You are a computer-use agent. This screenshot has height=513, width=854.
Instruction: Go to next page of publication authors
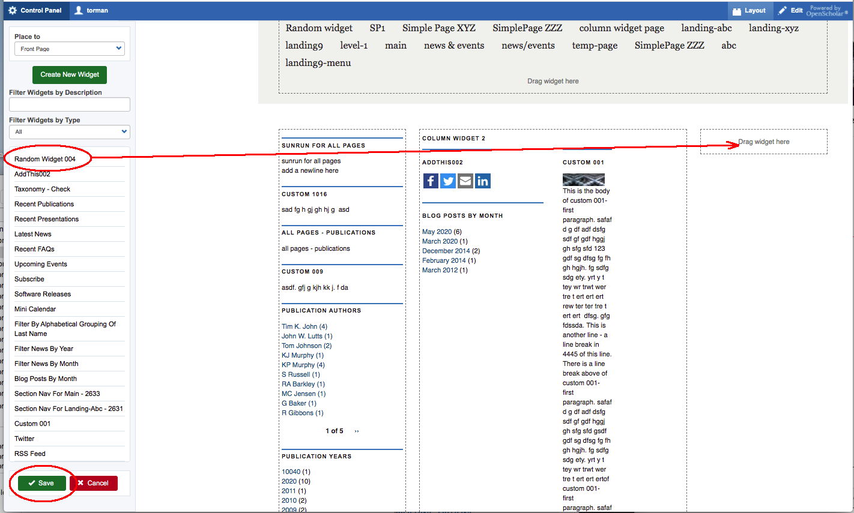coord(357,431)
